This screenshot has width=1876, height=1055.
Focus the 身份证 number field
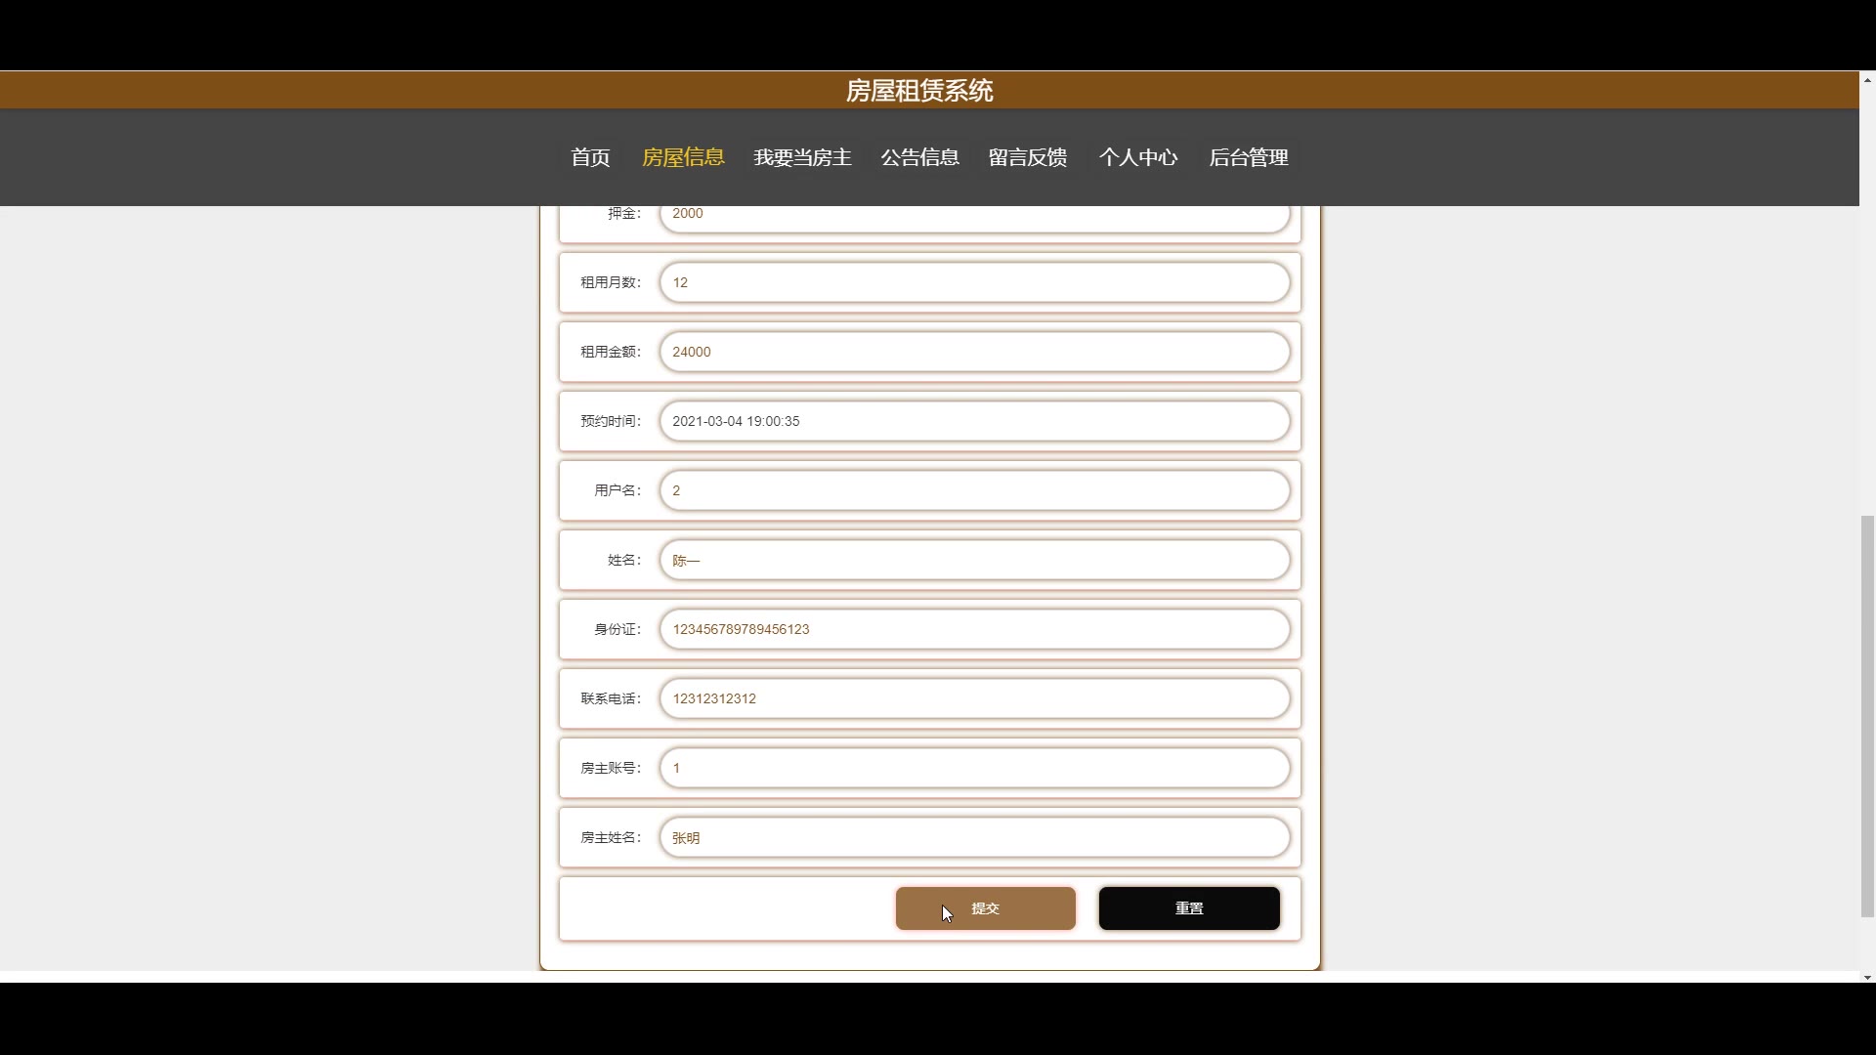(974, 629)
